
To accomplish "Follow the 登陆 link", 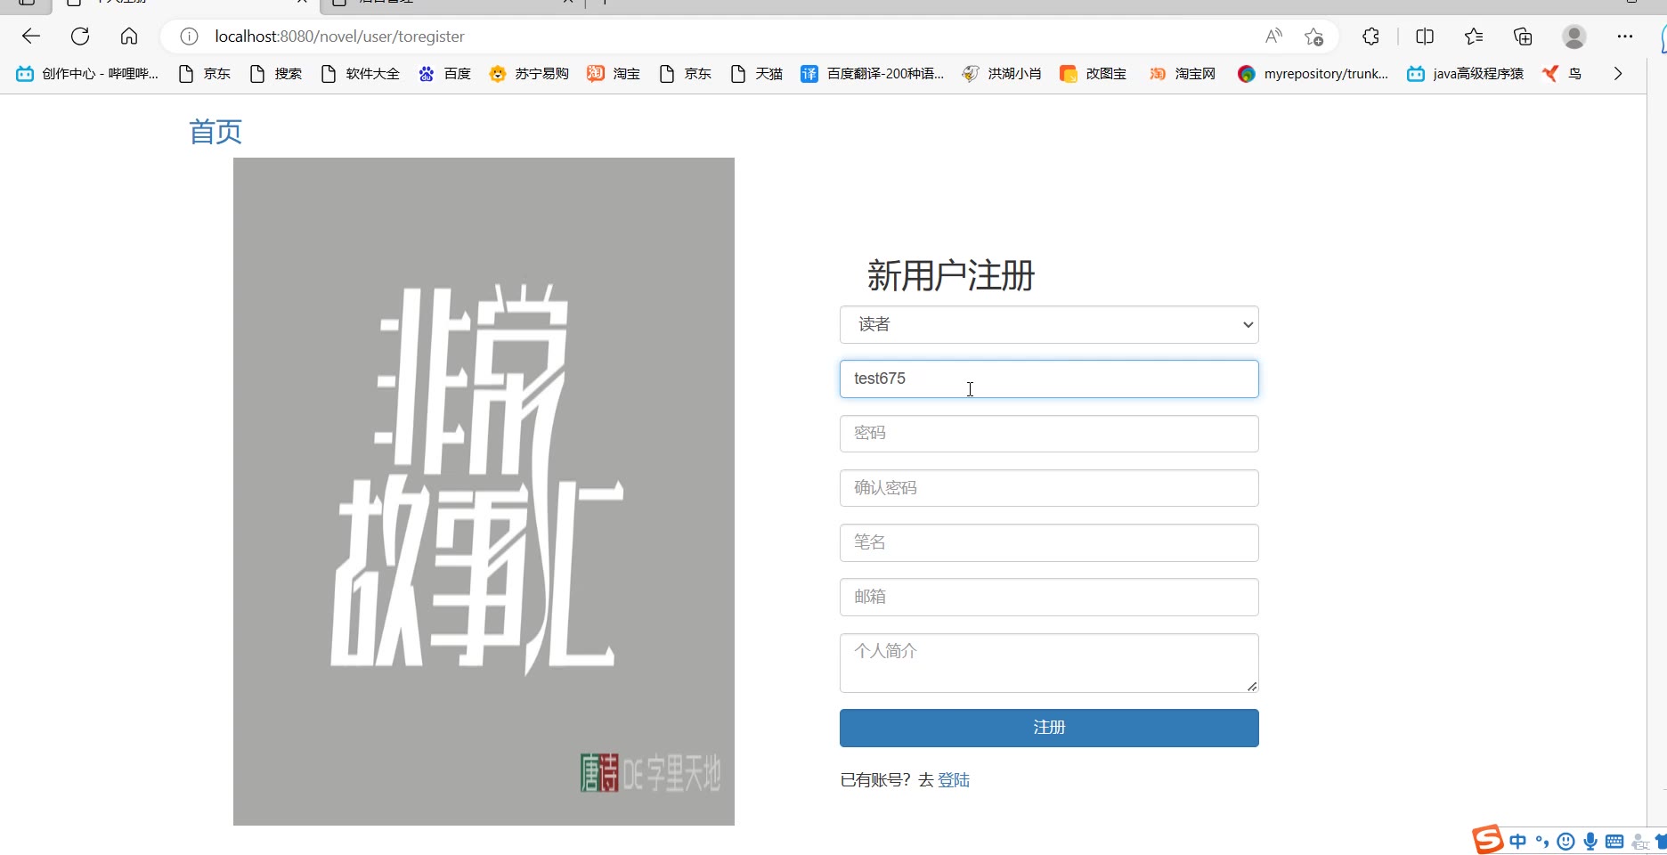I will [x=954, y=780].
